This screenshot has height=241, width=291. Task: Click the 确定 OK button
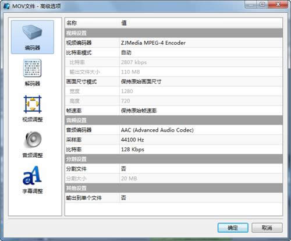pos(233,228)
